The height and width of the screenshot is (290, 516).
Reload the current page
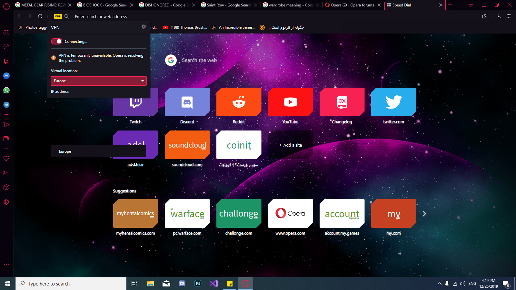point(40,16)
